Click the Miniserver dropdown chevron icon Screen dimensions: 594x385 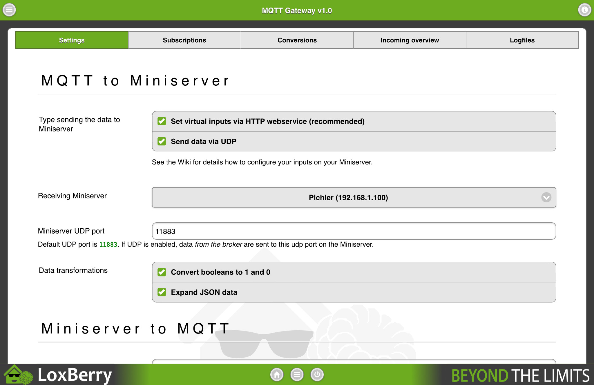coord(546,197)
